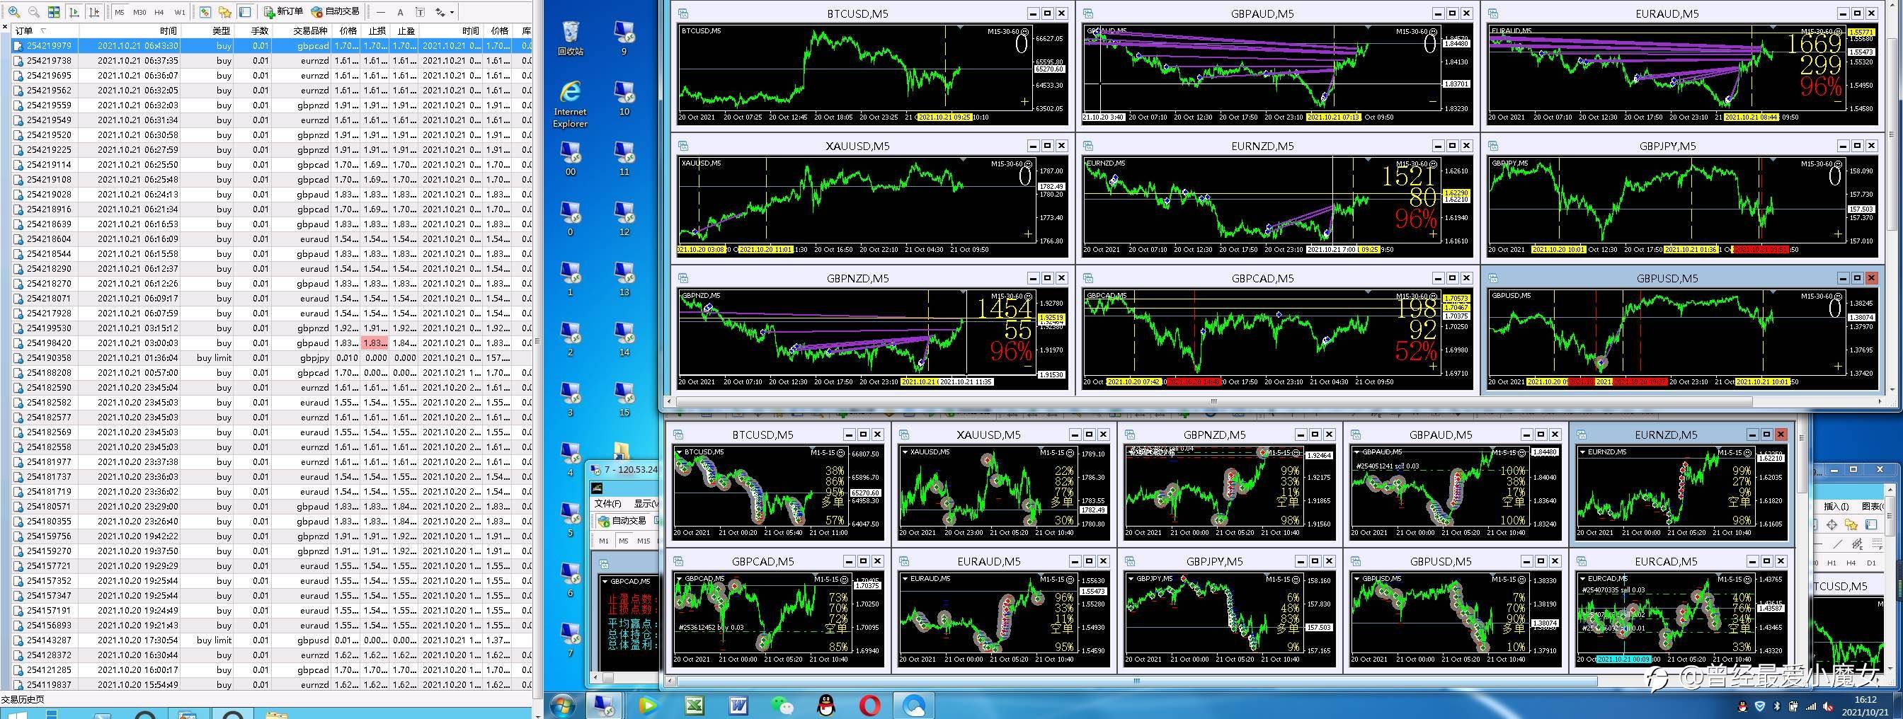Select order row 254143287
This screenshot has width=1903, height=719.
click(x=272, y=640)
